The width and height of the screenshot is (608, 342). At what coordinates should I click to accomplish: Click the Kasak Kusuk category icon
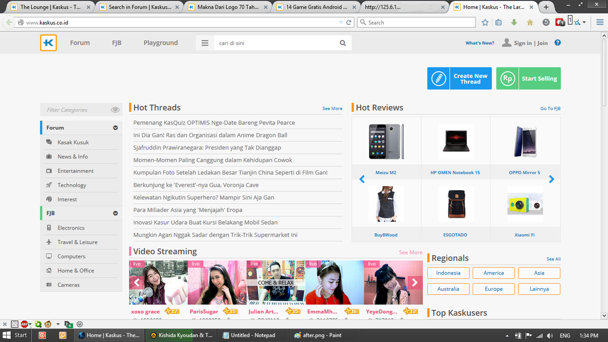[49, 142]
